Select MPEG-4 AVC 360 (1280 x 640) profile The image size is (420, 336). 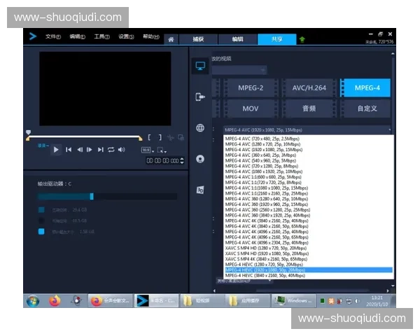[x=308, y=199]
